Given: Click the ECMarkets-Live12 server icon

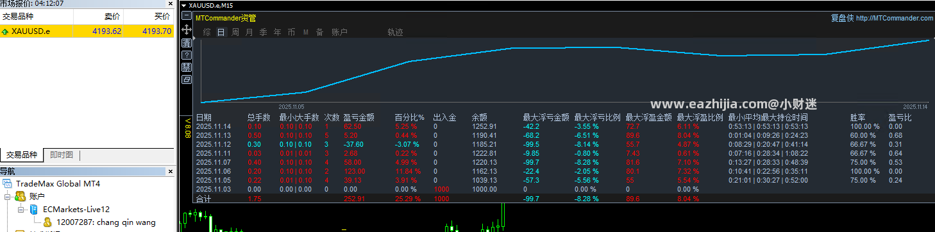Looking at the screenshot, I should coord(33,210).
